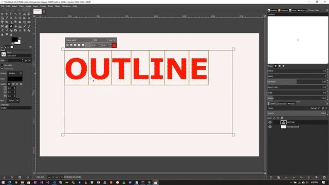Open the Filters menu

[57, 6]
